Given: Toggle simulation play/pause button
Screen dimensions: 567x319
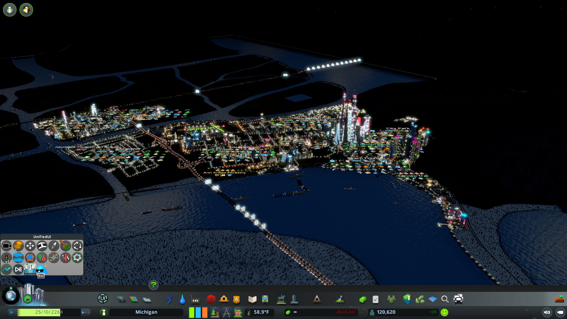Looking at the screenshot, I should point(12,312).
